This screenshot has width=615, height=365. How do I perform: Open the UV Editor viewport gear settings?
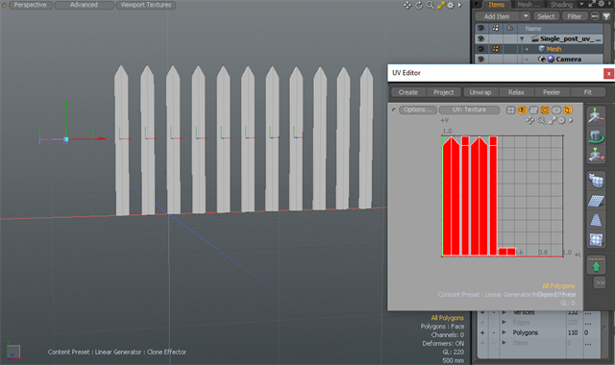561,120
